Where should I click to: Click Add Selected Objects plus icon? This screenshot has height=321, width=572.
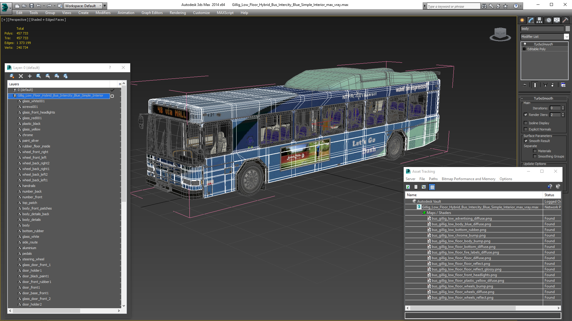30,76
